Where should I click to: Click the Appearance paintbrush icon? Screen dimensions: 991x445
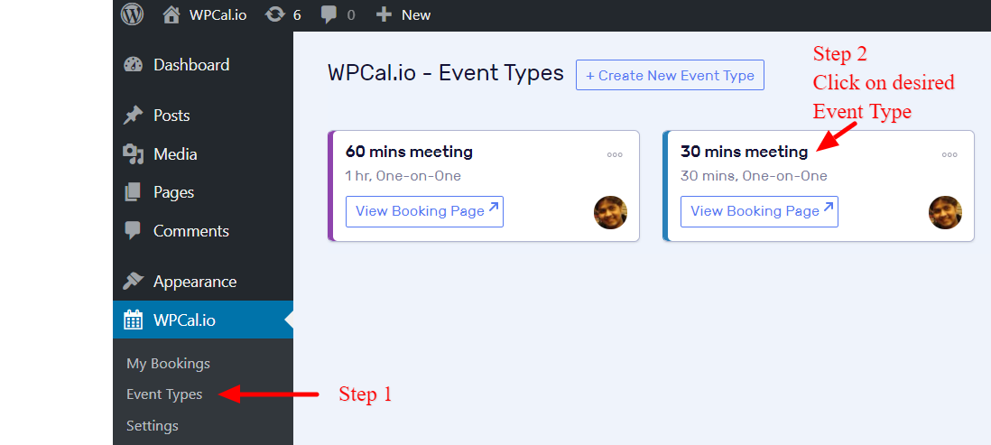coord(133,282)
